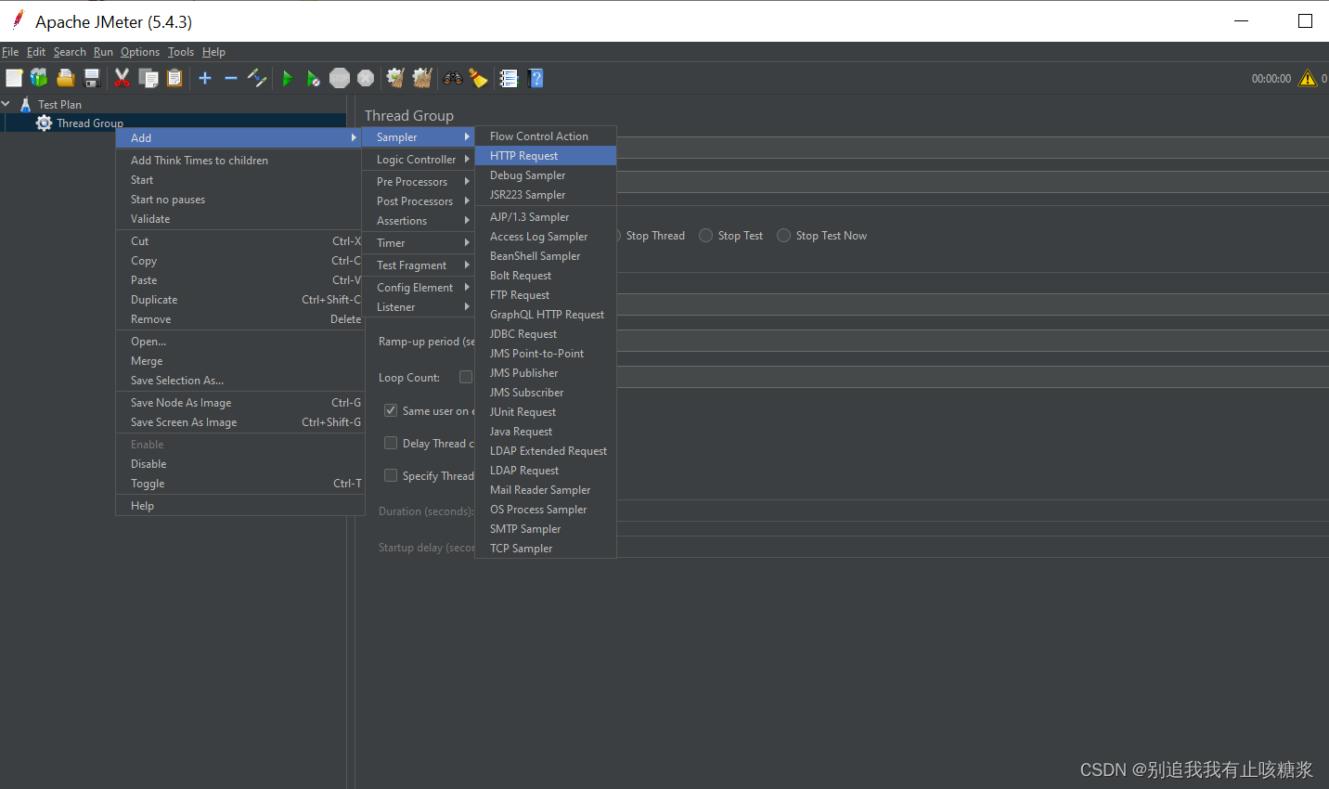Screen dimensions: 1329x789
Task: Click the Stop sign toolbar icon
Action: [340, 78]
